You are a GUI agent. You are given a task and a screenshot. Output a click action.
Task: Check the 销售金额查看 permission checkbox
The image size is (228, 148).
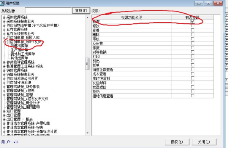(193, 70)
